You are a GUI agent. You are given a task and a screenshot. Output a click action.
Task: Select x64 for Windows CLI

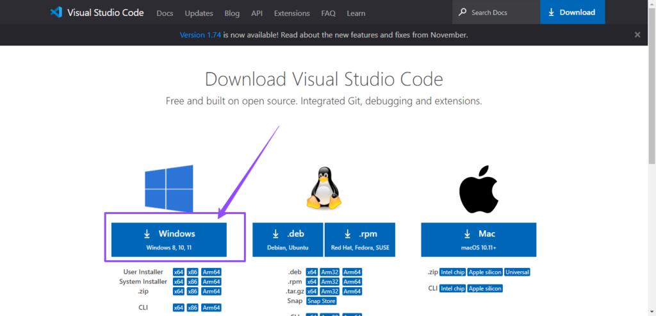click(x=179, y=308)
